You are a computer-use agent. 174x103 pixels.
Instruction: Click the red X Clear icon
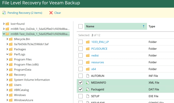tap(51, 13)
